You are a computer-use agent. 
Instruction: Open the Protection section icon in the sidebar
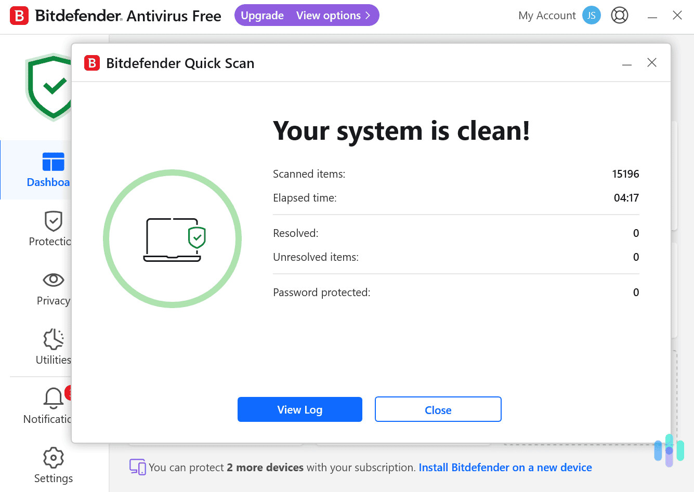tap(53, 221)
